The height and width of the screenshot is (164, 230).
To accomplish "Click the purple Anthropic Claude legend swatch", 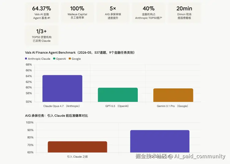I will click(26, 59).
